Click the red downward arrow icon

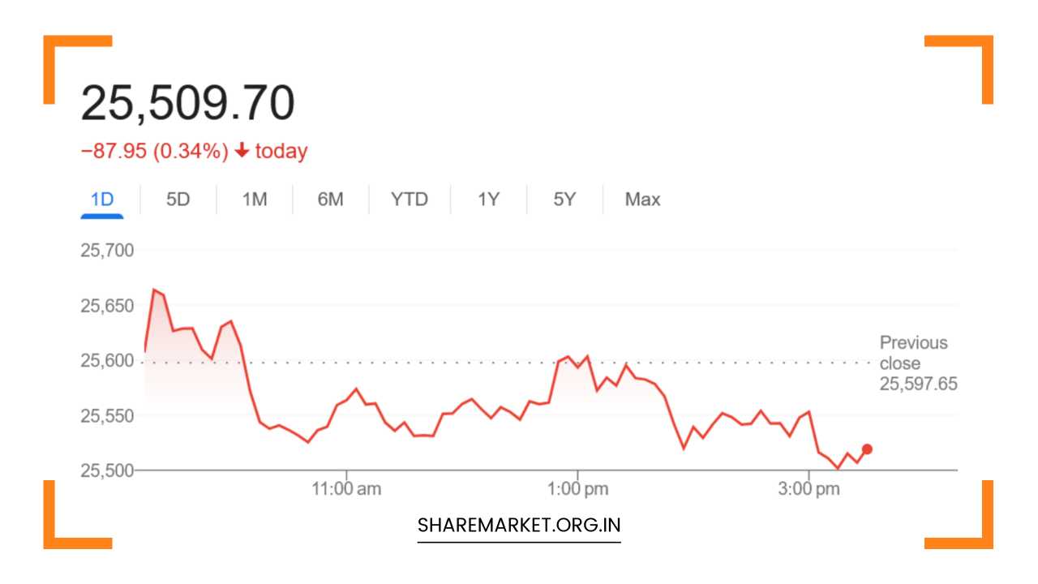(242, 151)
